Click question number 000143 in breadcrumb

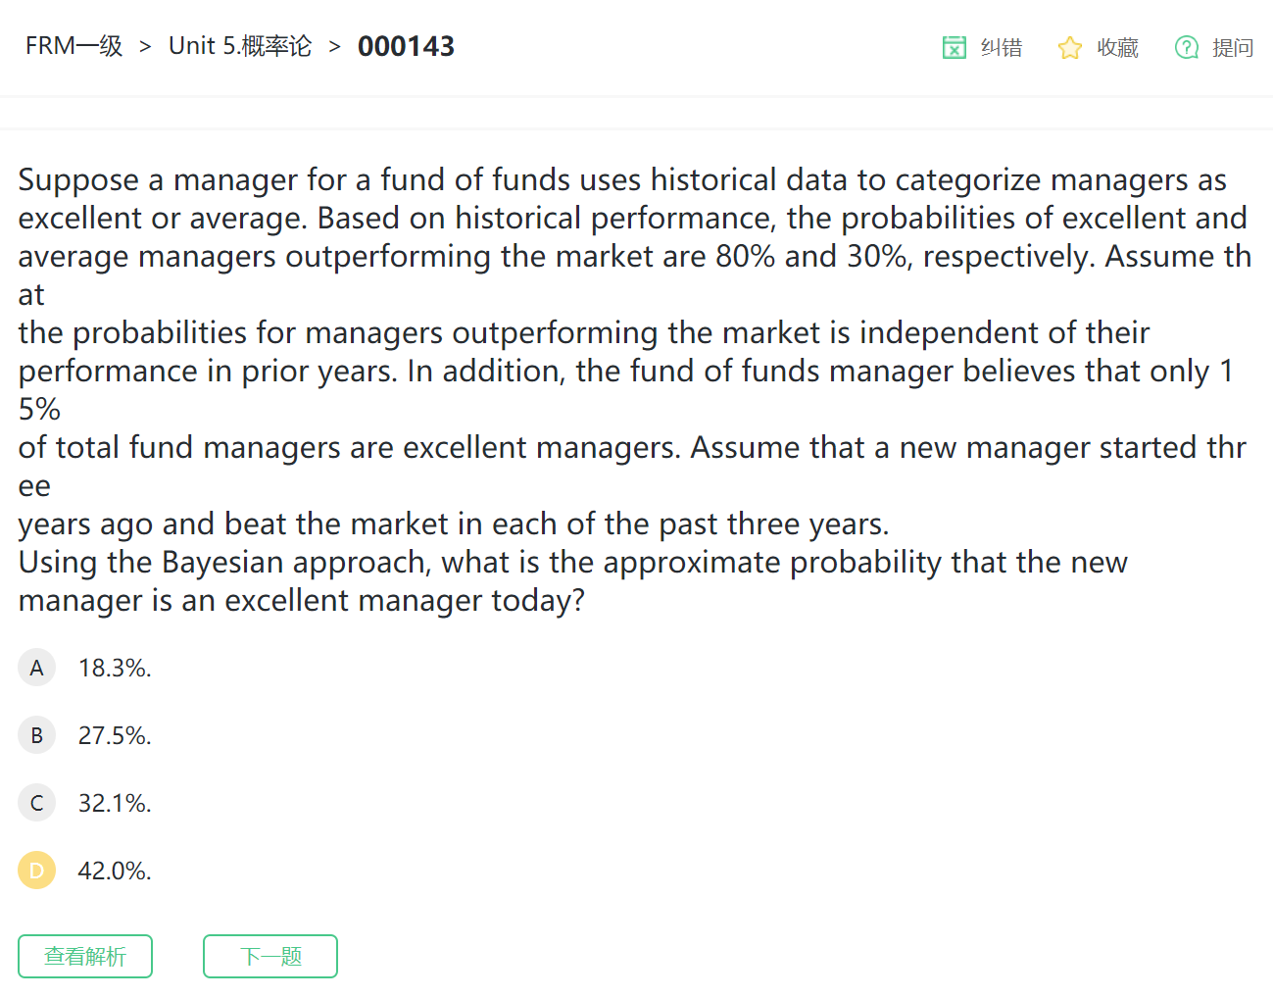pyautogui.click(x=406, y=46)
